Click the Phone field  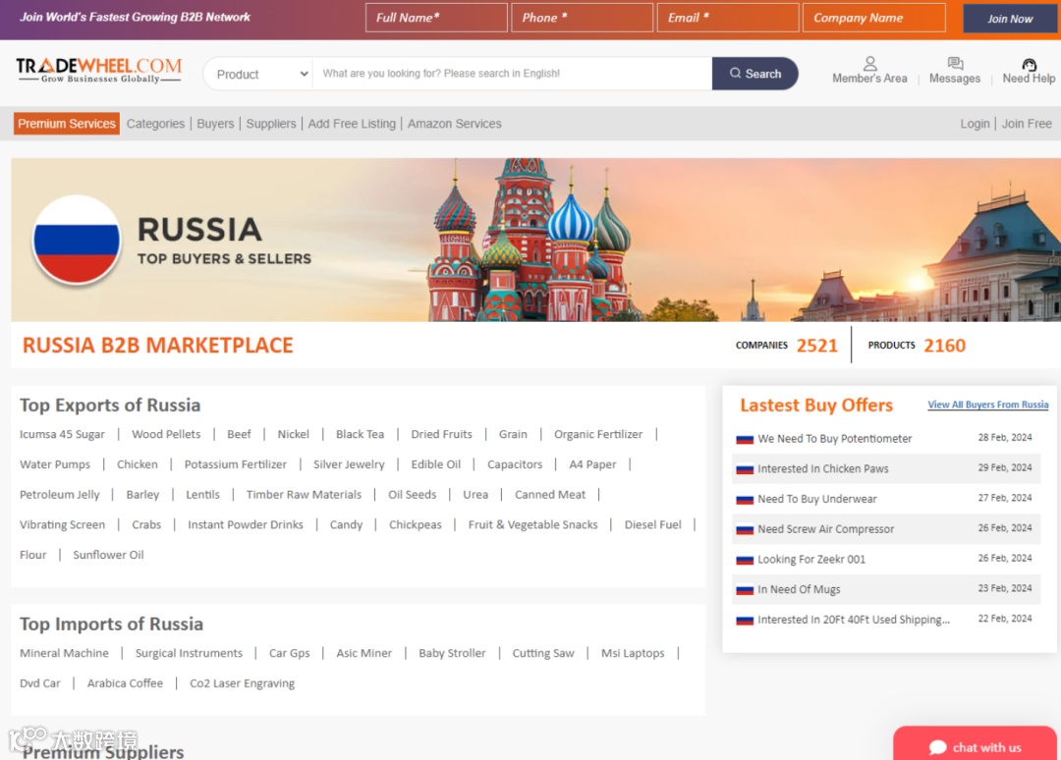pyautogui.click(x=582, y=18)
